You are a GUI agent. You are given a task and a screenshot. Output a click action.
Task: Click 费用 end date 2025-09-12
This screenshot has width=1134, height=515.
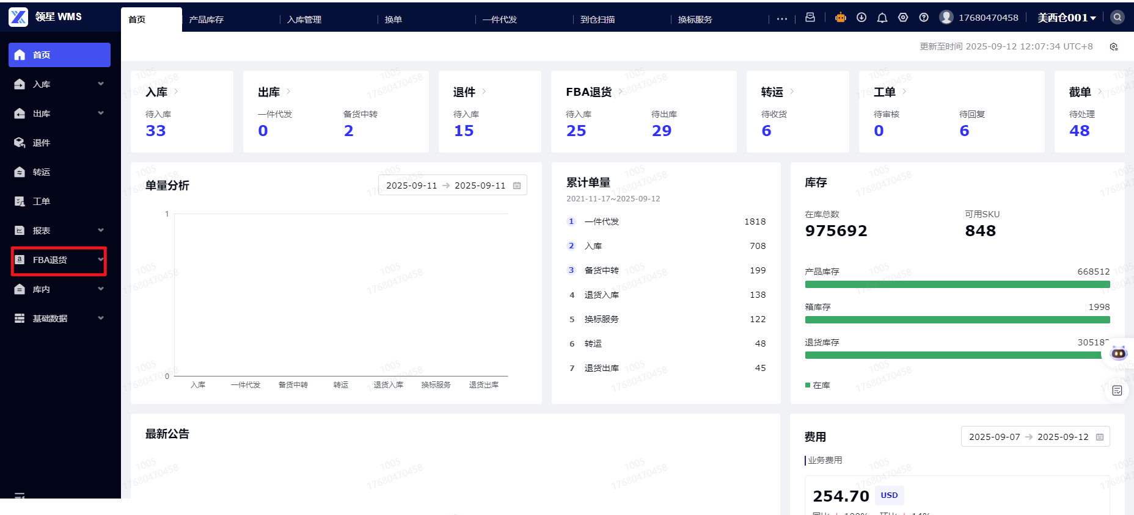pyautogui.click(x=1063, y=437)
